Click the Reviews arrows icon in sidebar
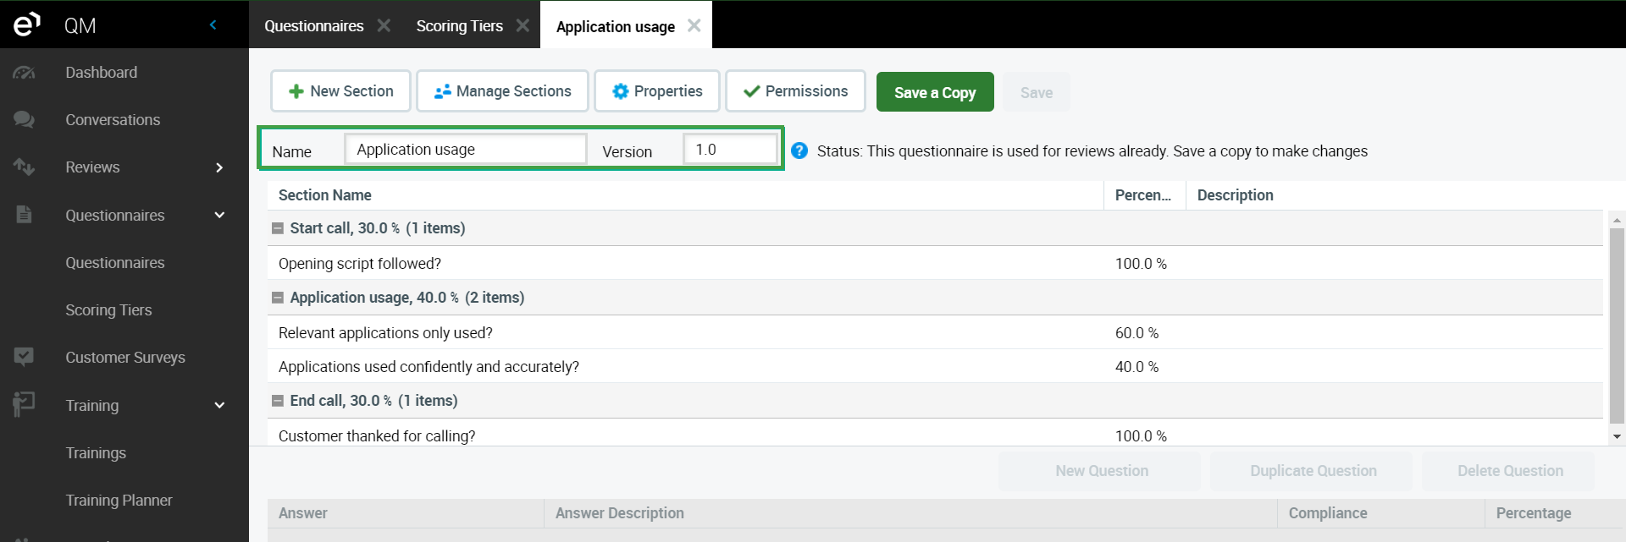This screenshot has width=1626, height=542. [x=24, y=167]
